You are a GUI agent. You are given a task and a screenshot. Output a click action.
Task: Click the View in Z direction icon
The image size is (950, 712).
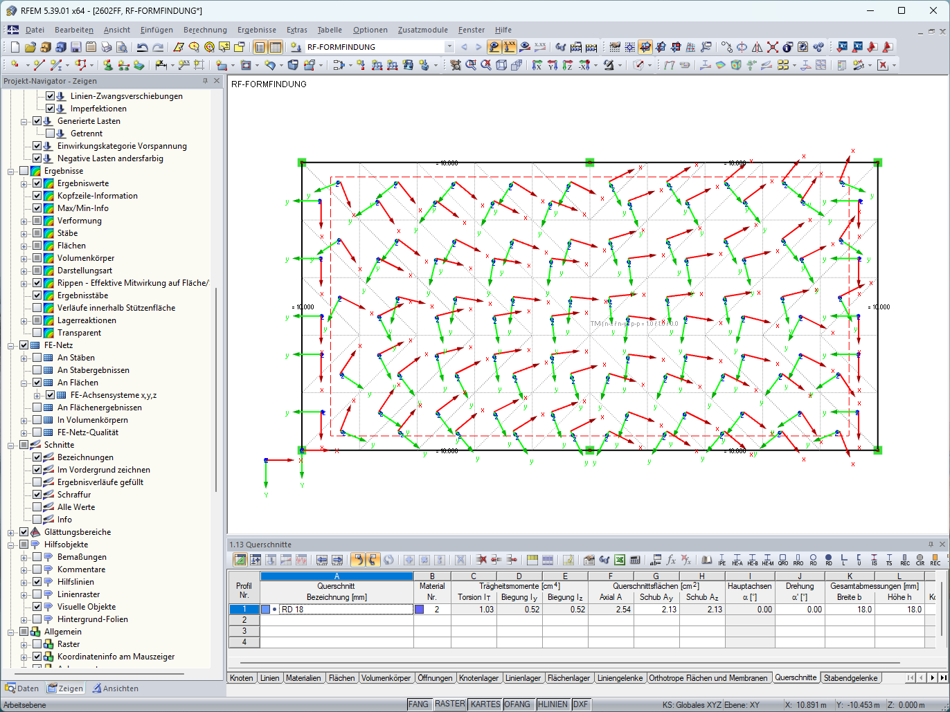coord(567,65)
